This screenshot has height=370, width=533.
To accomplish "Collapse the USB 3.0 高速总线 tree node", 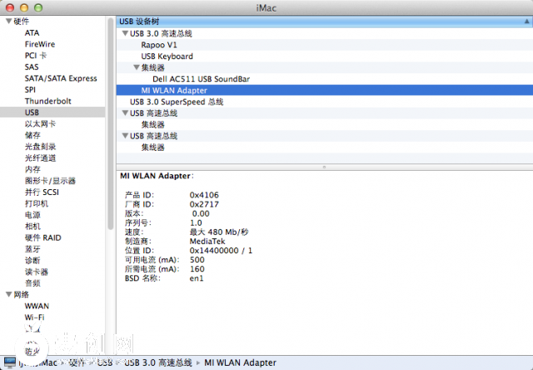I will pos(125,33).
